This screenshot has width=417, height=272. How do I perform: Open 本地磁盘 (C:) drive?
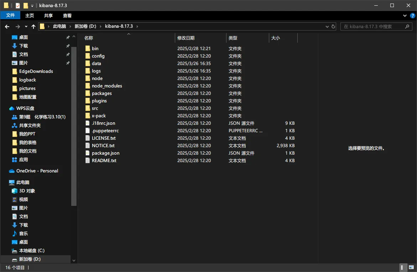pos(32,250)
